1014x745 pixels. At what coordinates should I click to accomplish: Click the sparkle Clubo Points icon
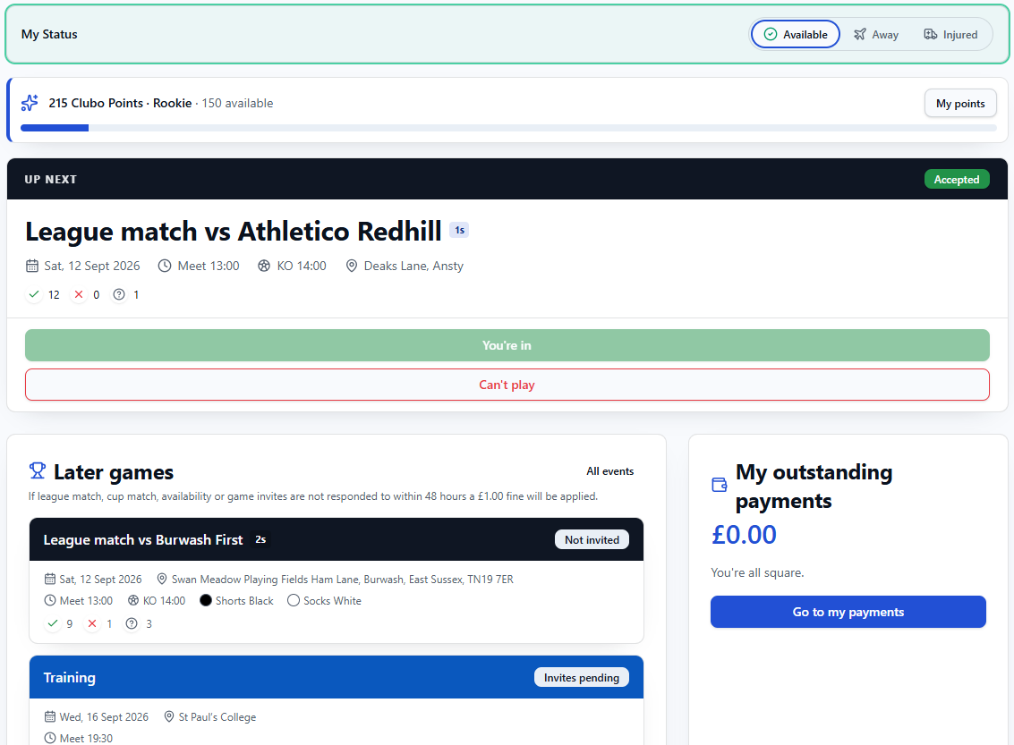30,103
